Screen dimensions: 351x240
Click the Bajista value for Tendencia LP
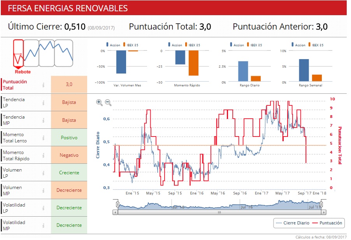(69, 102)
